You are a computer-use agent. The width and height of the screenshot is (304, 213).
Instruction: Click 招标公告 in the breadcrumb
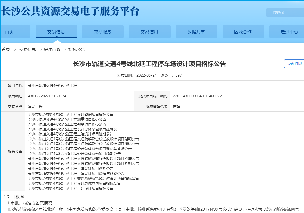[x=77, y=49]
